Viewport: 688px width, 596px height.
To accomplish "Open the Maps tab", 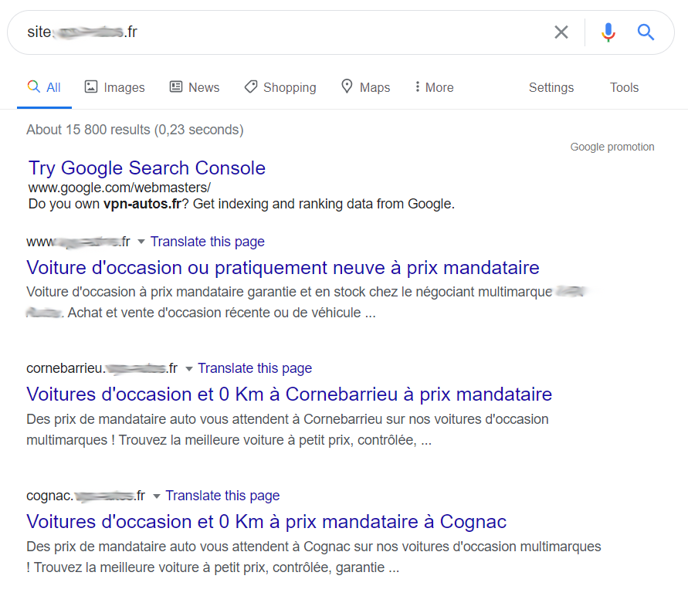I will (x=365, y=87).
